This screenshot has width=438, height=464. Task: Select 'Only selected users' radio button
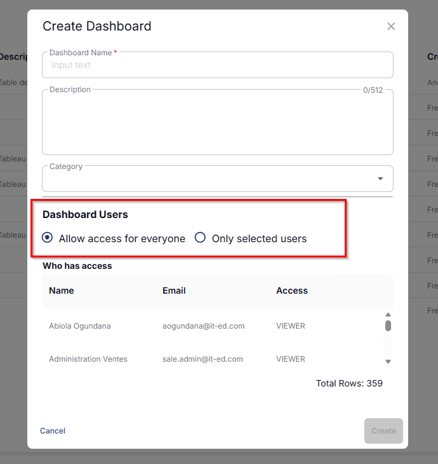200,238
